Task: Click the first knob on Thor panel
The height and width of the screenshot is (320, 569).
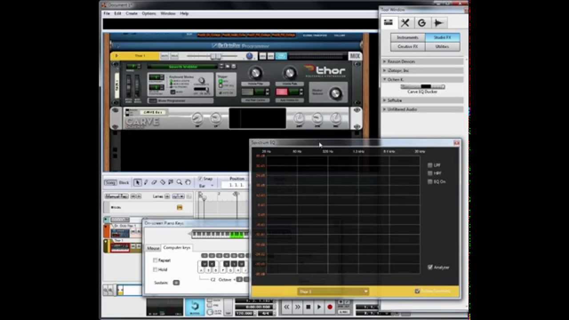Action: click(255, 72)
